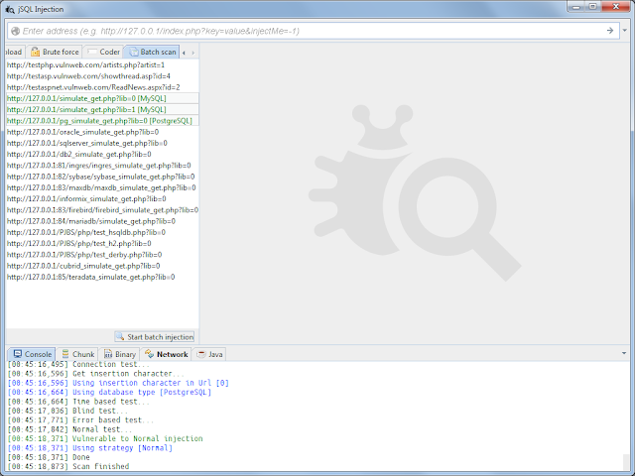Click the Java cup icon
The height and width of the screenshot is (476, 635).
(201, 354)
